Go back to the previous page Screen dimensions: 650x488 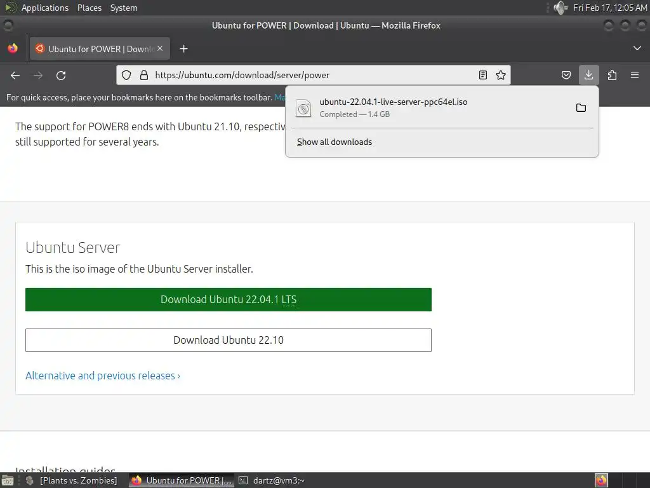tap(15, 75)
